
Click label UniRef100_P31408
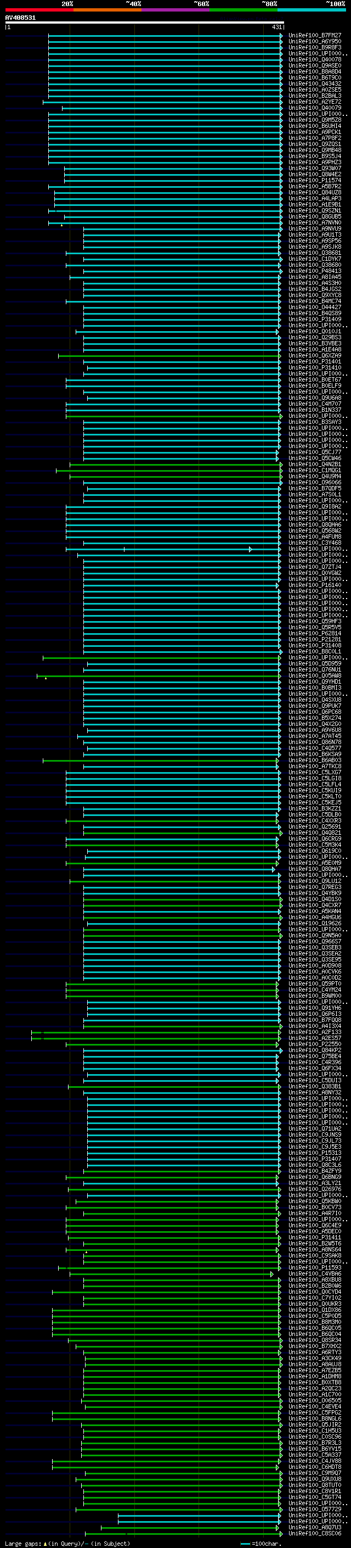[x=315, y=645]
